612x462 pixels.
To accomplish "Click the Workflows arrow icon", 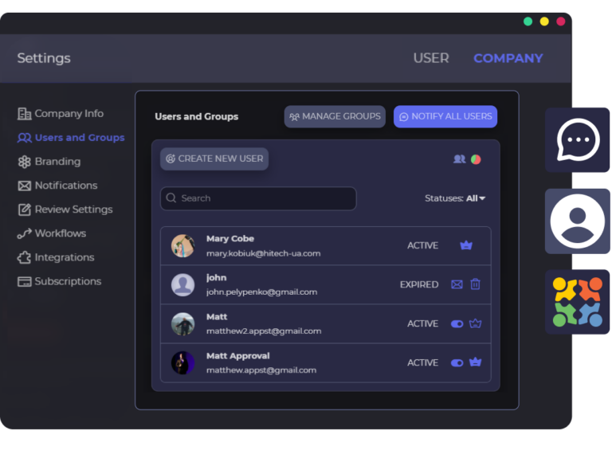I will tap(24, 233).
